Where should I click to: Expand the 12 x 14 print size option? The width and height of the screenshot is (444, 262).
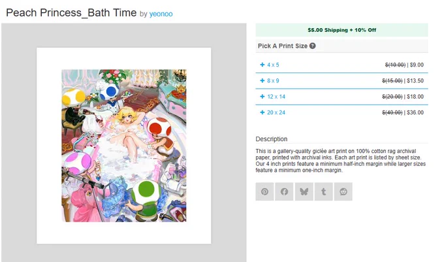click(x=341, y=97)
